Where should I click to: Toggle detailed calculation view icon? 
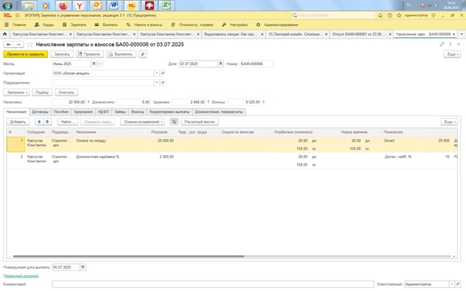point(174,122)
